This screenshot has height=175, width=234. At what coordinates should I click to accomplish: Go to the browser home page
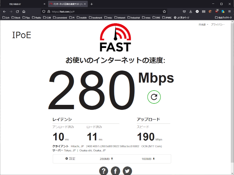tap(24, 11)
